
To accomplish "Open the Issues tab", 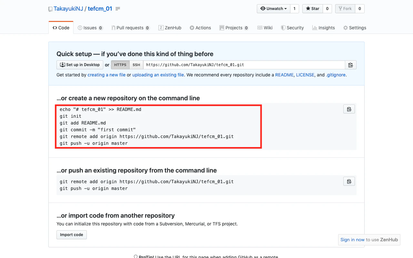I will click(90, 28).
